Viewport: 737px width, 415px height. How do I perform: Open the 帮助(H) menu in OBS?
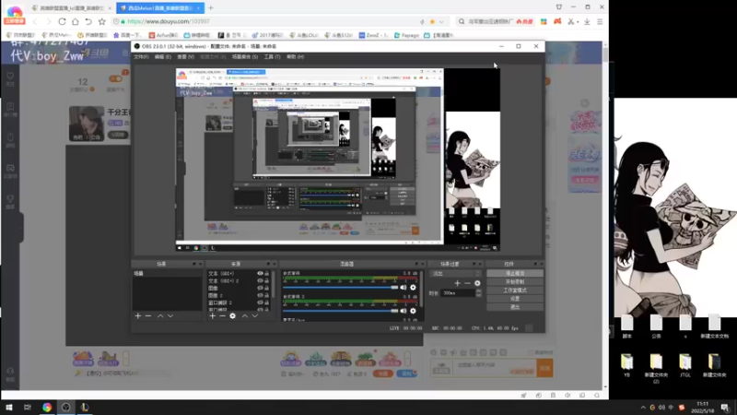click(295, 56)
